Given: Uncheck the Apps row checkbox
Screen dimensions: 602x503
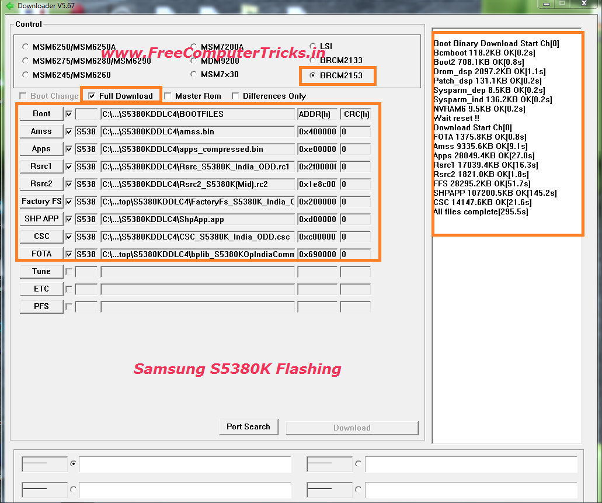Looking at the screenshot, I should [69, 149].
